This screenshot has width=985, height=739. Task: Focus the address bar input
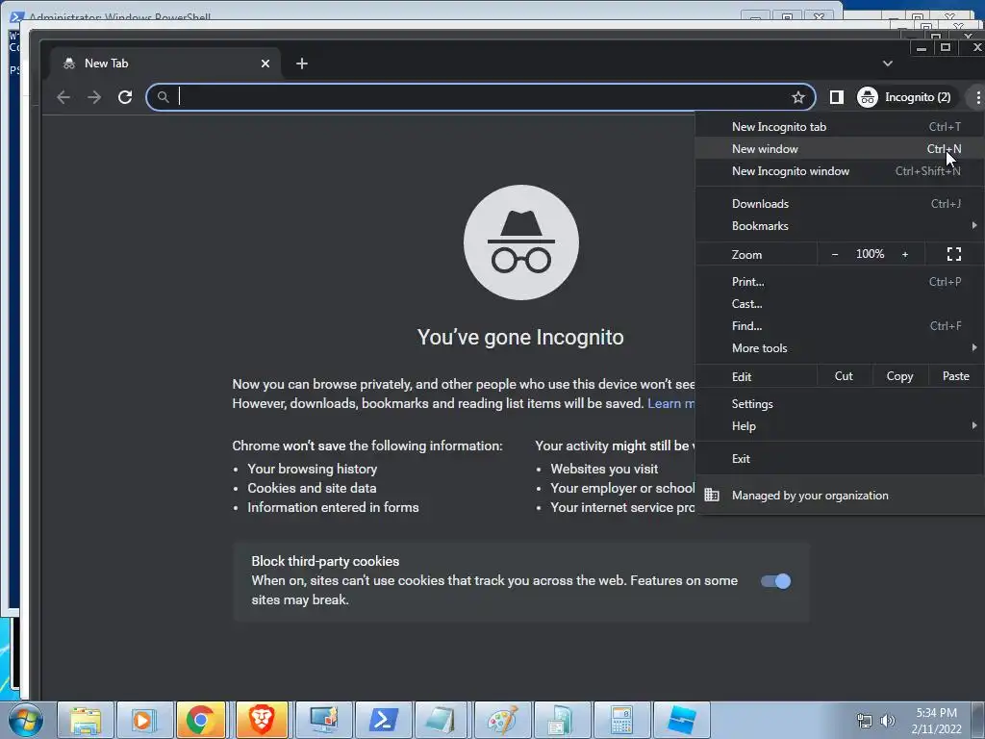point(481,97)
